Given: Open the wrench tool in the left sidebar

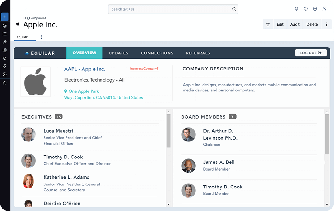Looking at the screenshot, I should point(4,42).
